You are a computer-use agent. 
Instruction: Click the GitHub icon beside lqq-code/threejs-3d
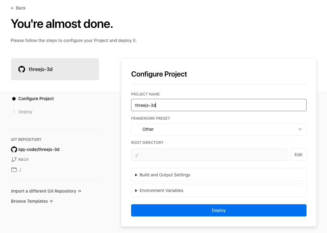(x=14, y=149)
